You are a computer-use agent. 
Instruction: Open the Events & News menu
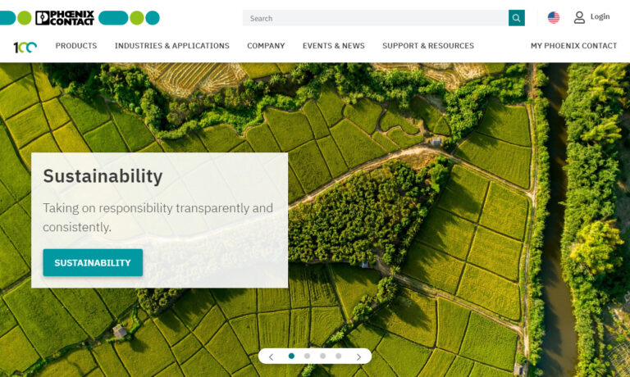pos(334,46)
